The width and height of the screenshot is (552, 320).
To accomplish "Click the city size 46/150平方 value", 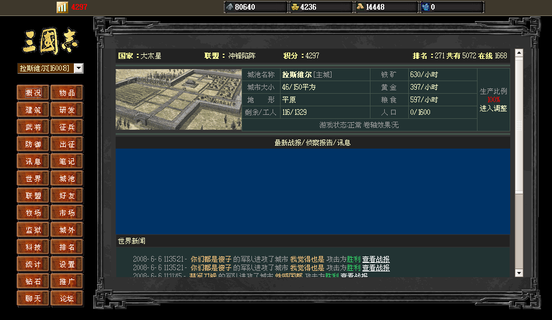I will [x=298, y=87].
